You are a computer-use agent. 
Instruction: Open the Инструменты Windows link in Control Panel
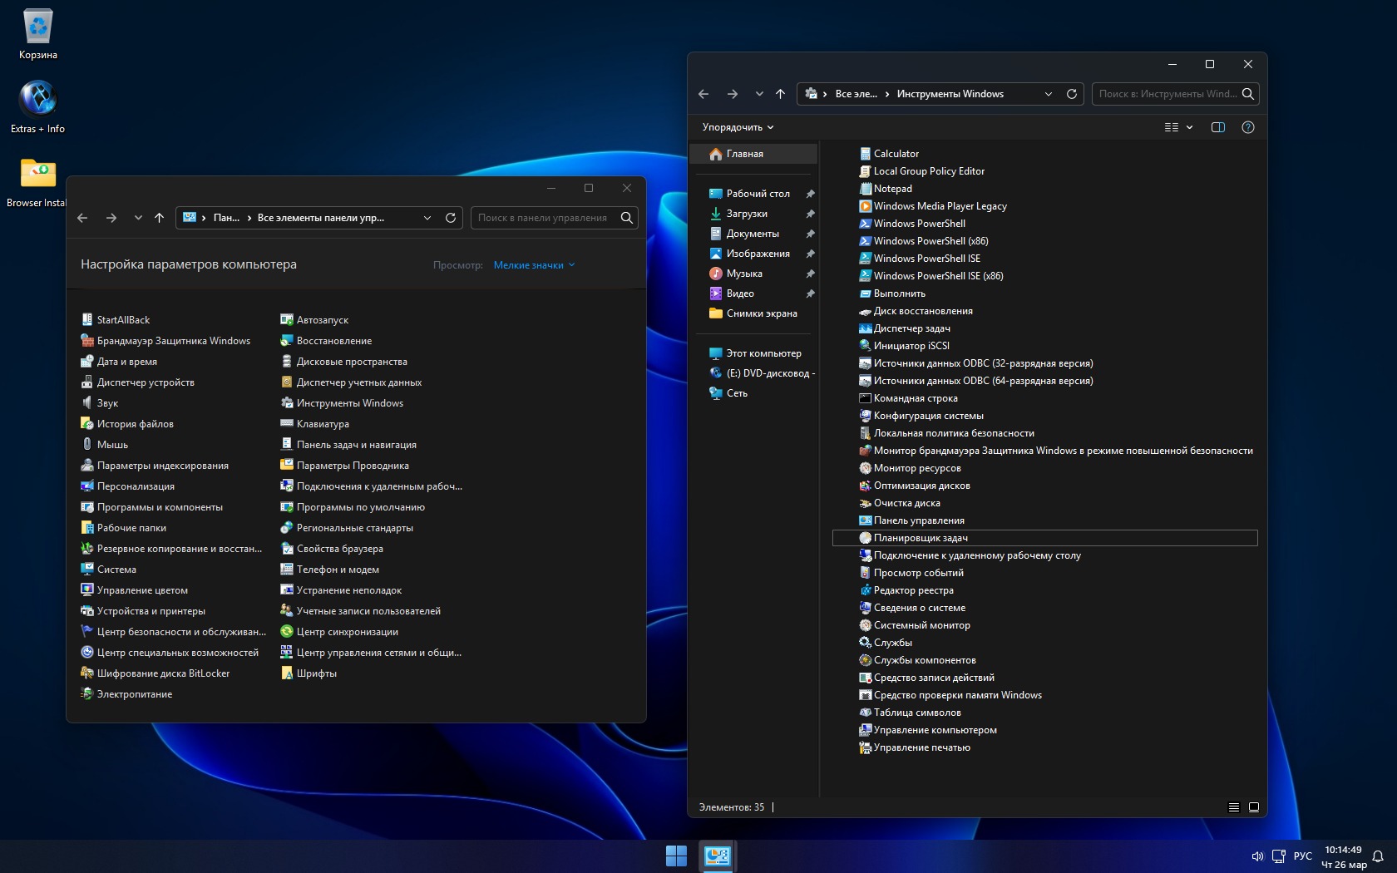click(x=349, y=403)
